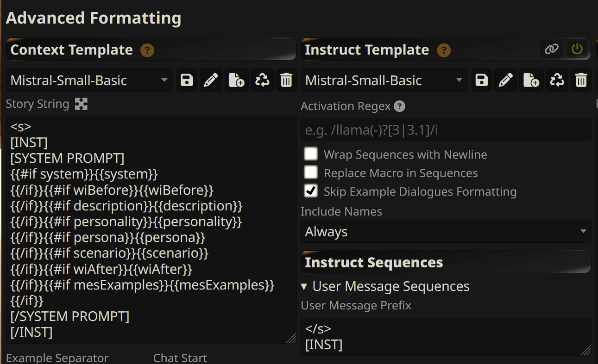Delete Instruct Template trash icon
Screen dimensions: 598x364
[x=580, y=80]
